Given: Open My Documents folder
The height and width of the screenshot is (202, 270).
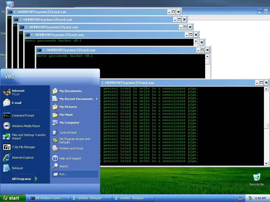Looking at the screenshot, I should coord(75,91).
